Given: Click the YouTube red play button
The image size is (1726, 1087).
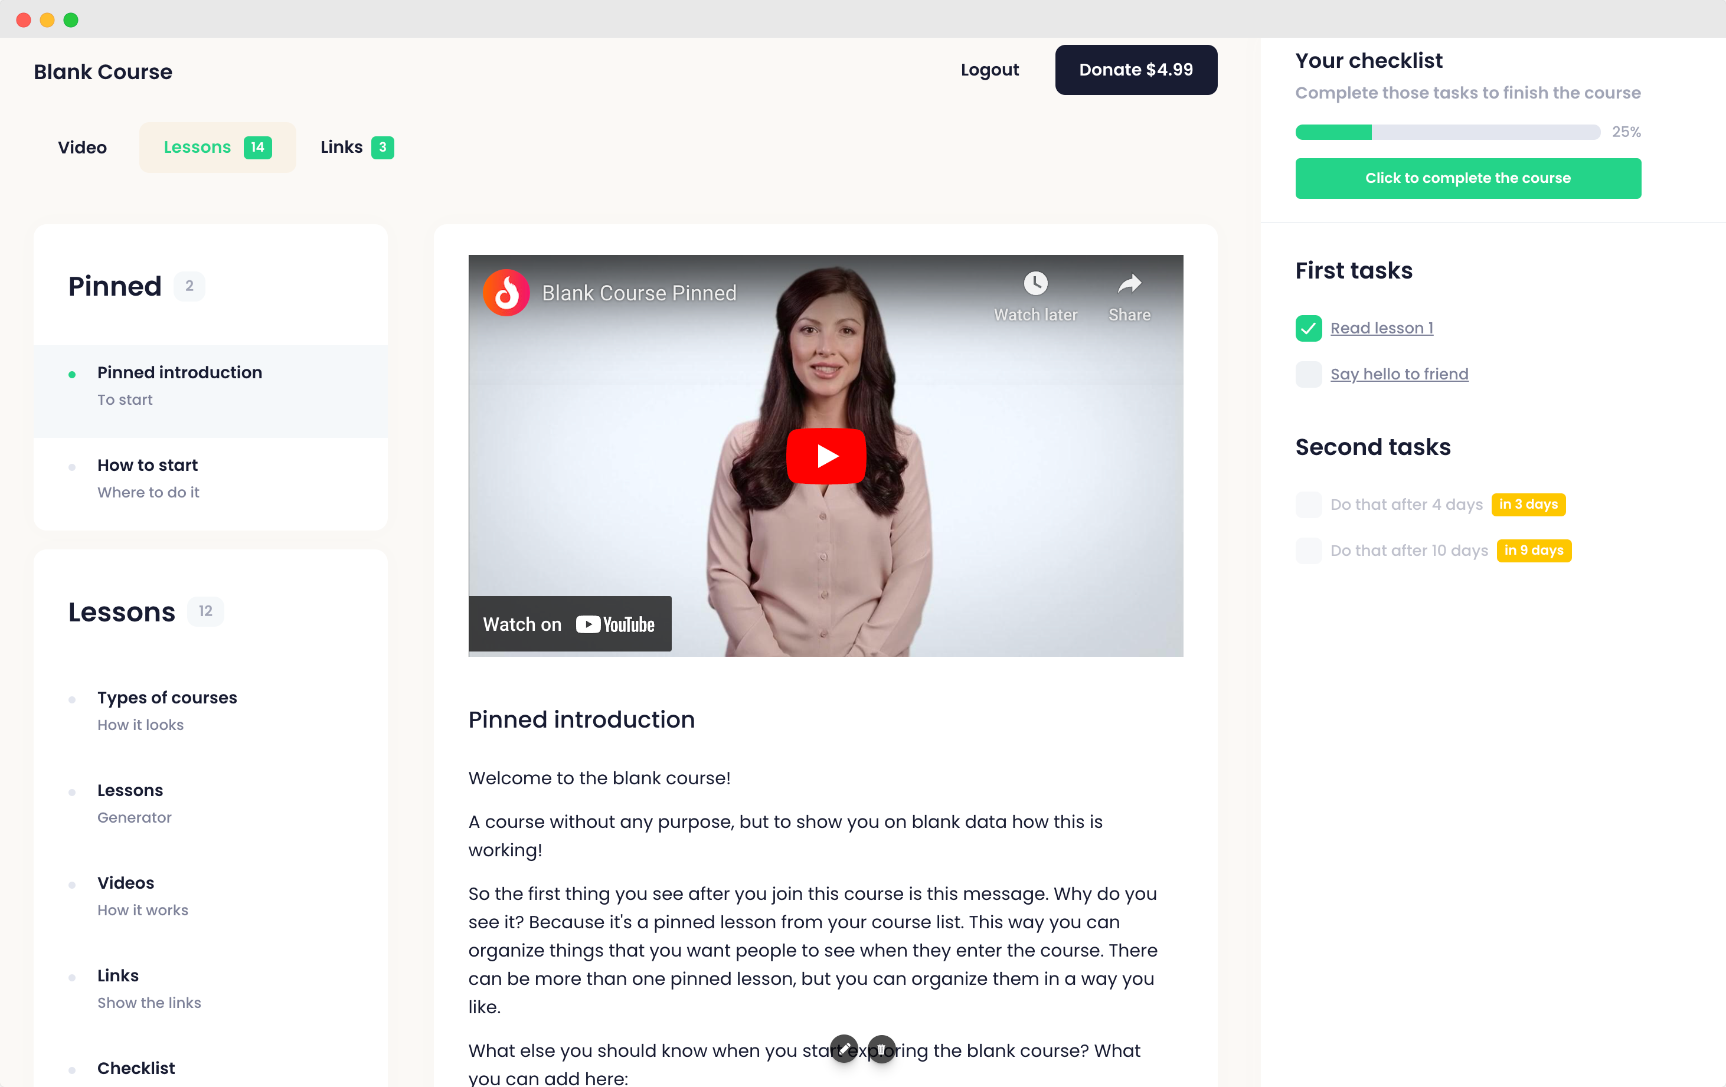Looking at the screenshot, I should pos(826,456).
